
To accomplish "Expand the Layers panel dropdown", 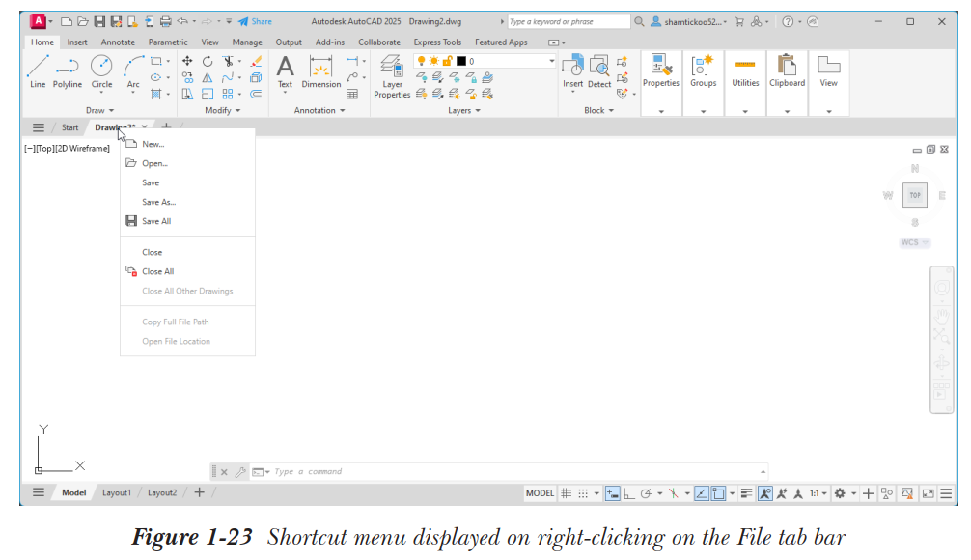I will click(464, 110).
